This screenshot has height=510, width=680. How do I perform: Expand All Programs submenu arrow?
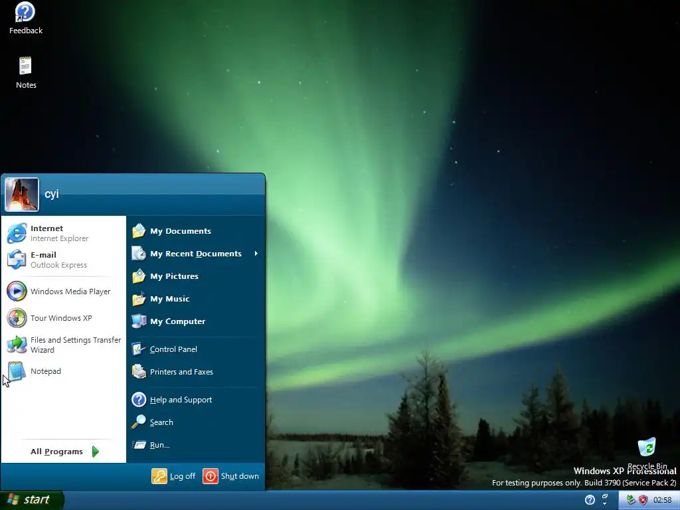tap(96, 452)
